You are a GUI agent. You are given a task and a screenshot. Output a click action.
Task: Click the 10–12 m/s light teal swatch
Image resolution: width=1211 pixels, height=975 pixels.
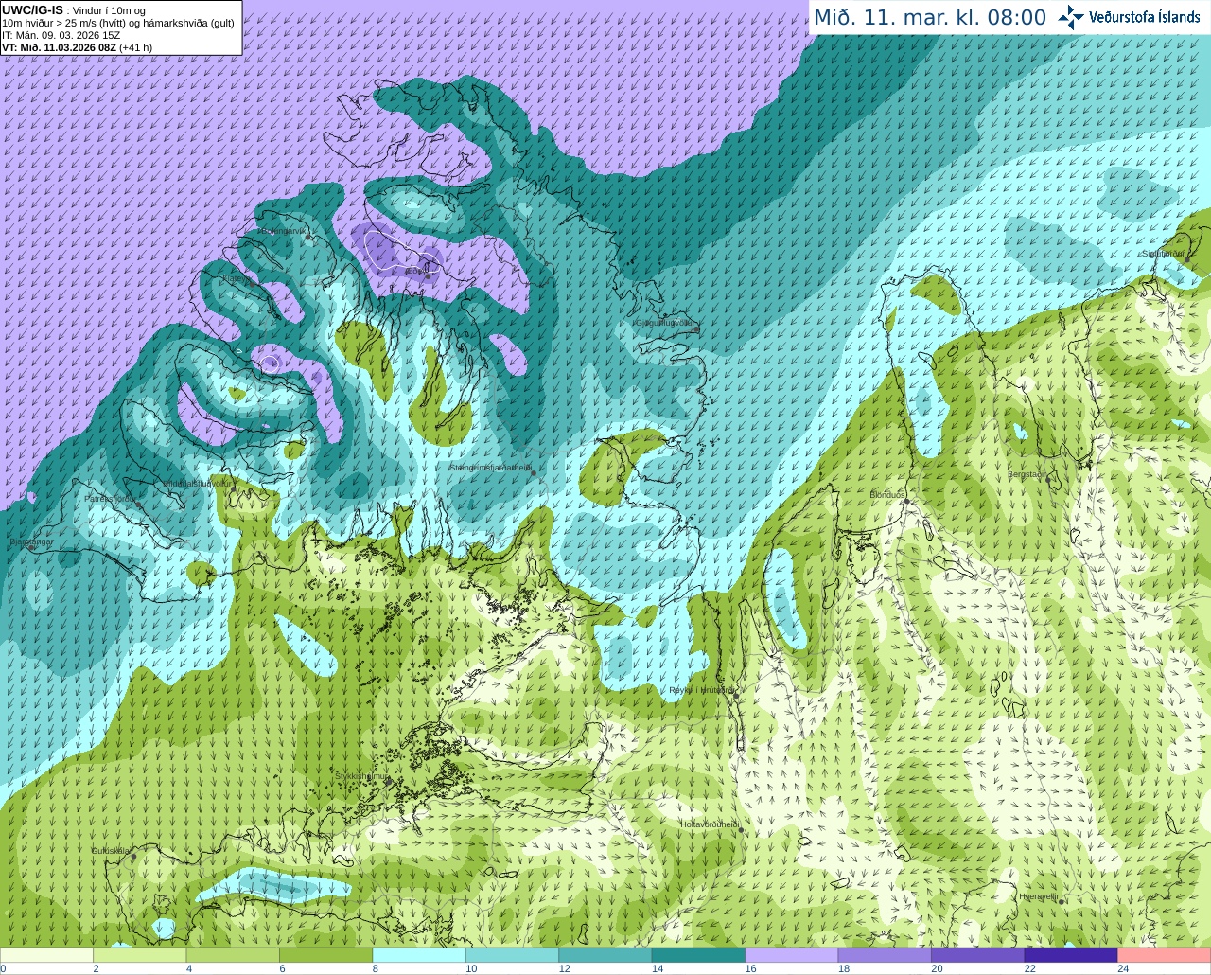512,955
